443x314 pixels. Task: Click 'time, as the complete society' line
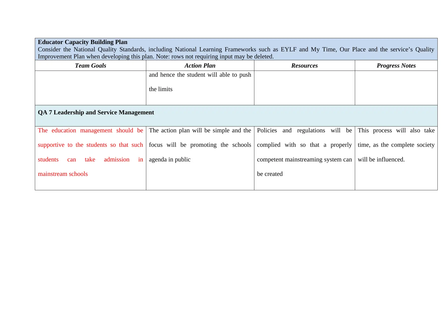(396, 145)
